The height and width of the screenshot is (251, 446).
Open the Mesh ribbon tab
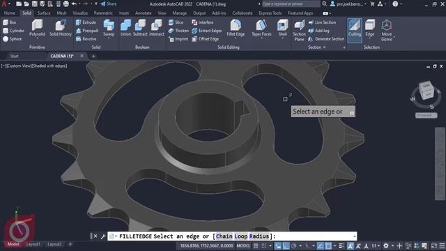click(61, 13)
